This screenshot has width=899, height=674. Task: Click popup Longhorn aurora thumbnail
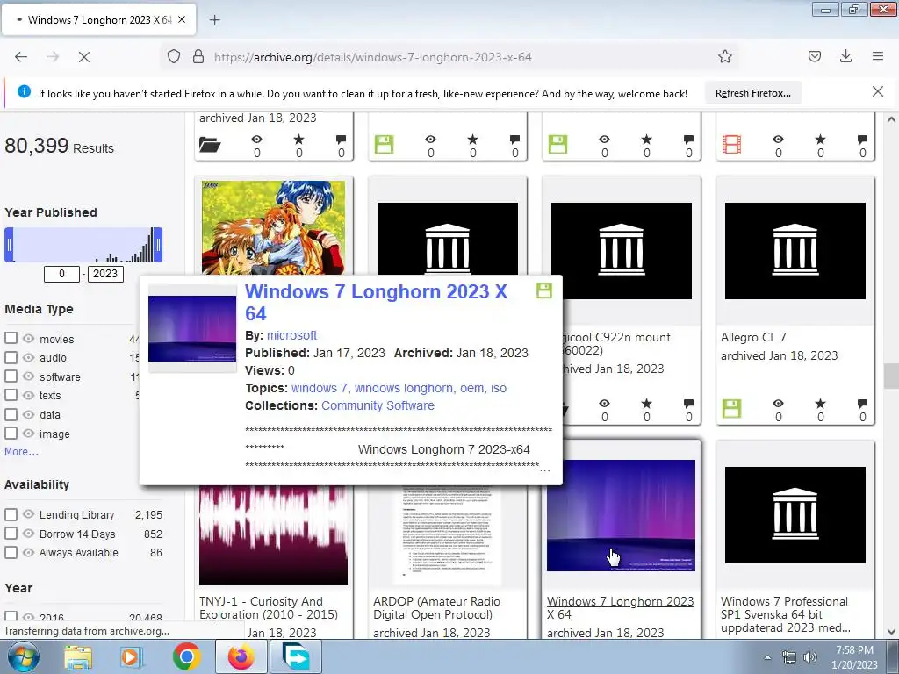tap(192, 328)
